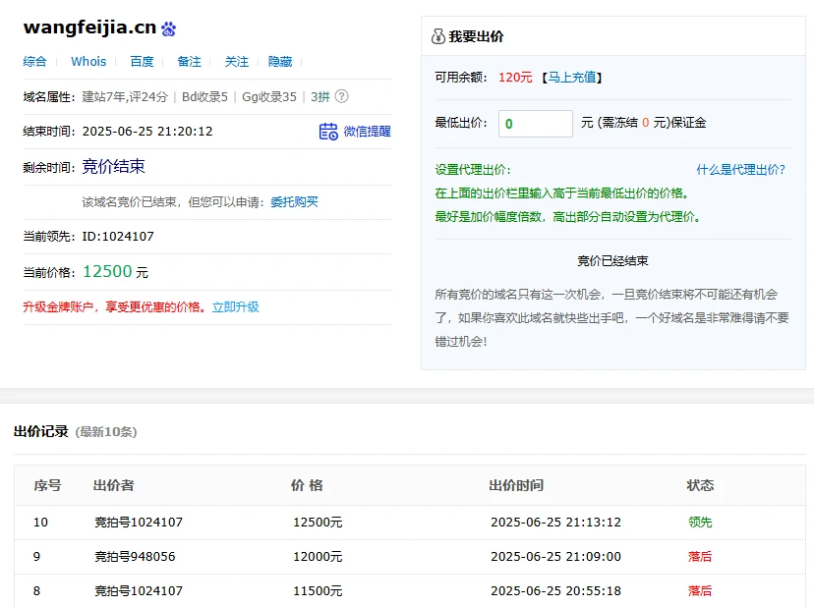Click 立即升级 to upgrade account
The image size is (814, 607).
tap(236, 307)
